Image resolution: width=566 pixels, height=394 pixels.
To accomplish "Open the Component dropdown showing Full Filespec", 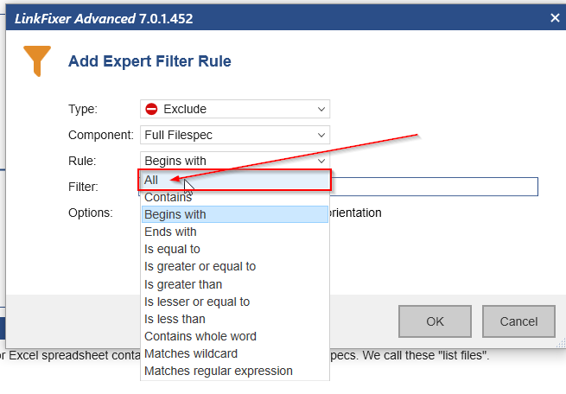I will pyautogui.click(x=235, y=135).
